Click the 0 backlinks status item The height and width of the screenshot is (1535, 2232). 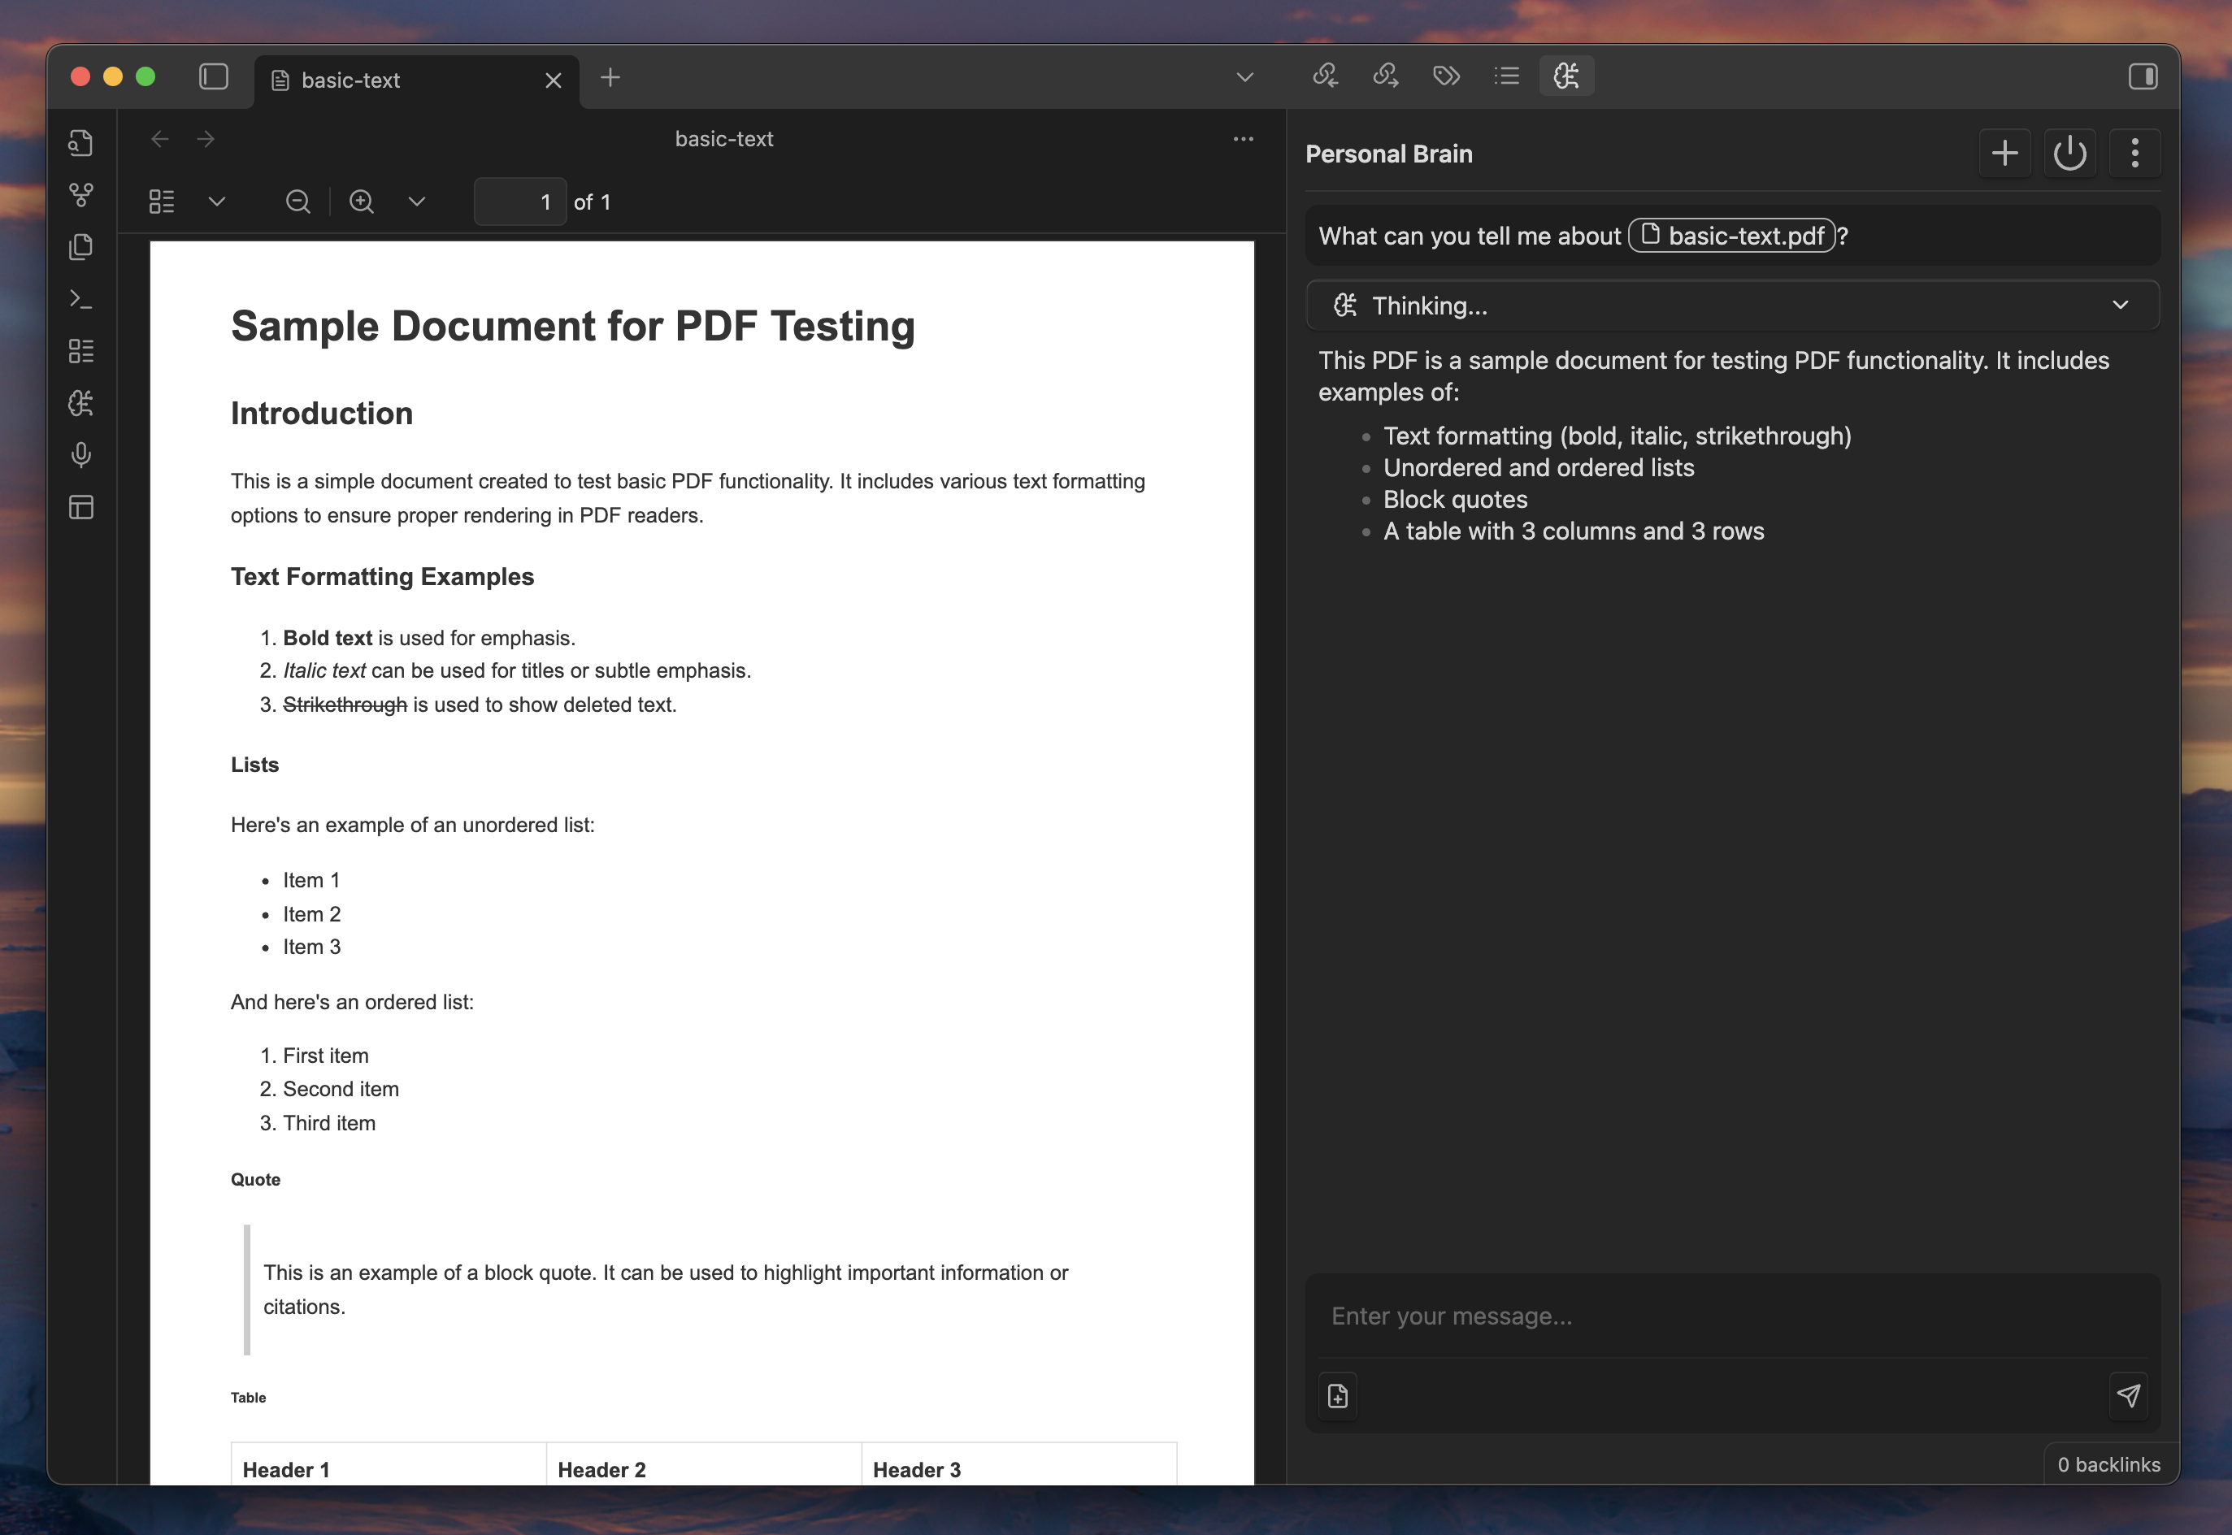pyautogui.click(x=2108, y=1463)
